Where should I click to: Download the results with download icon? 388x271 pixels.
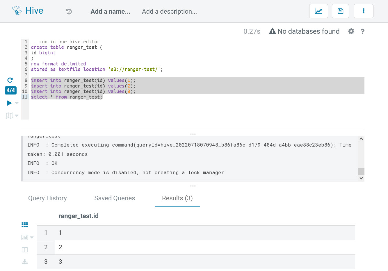pyautogui.click(x=25, y=262)
